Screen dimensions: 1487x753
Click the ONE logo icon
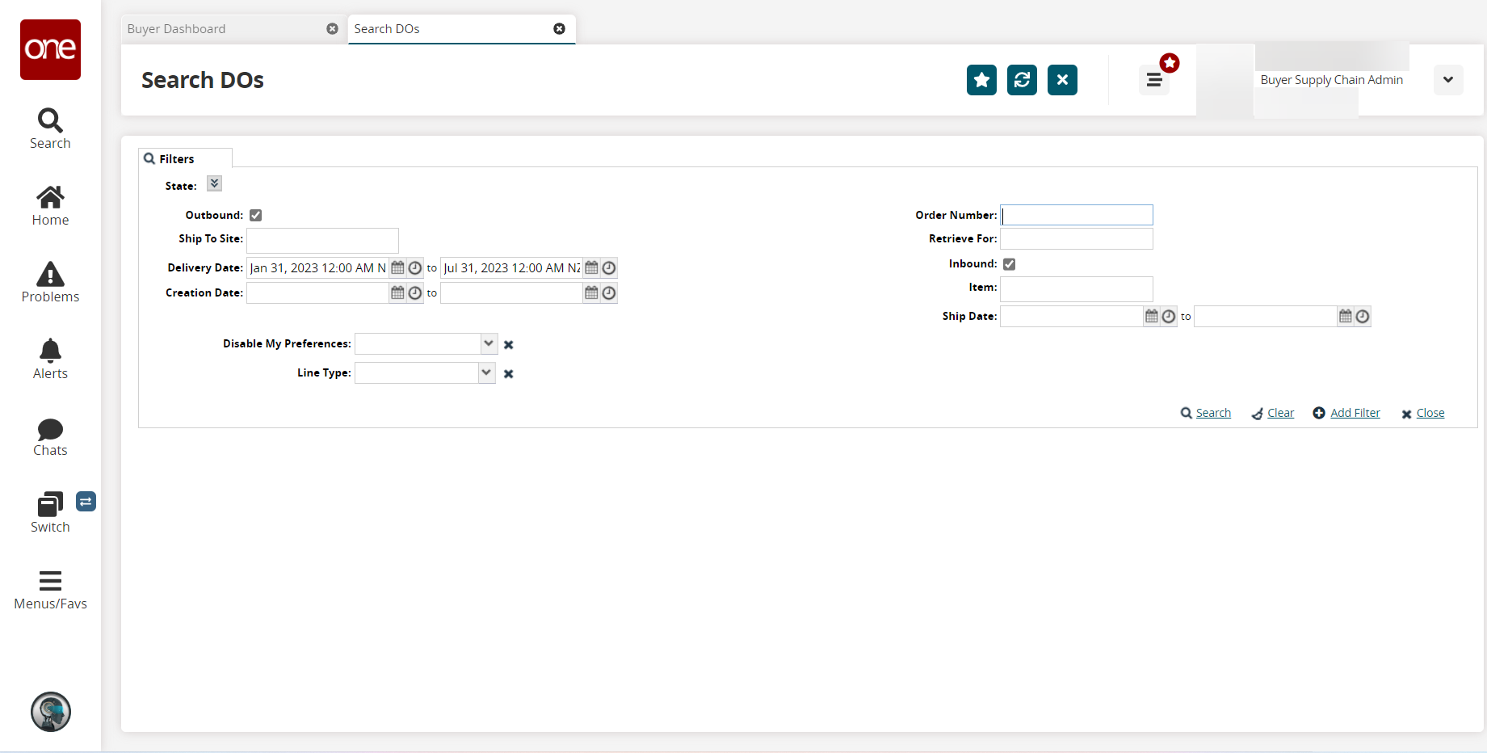coord(50,49)
